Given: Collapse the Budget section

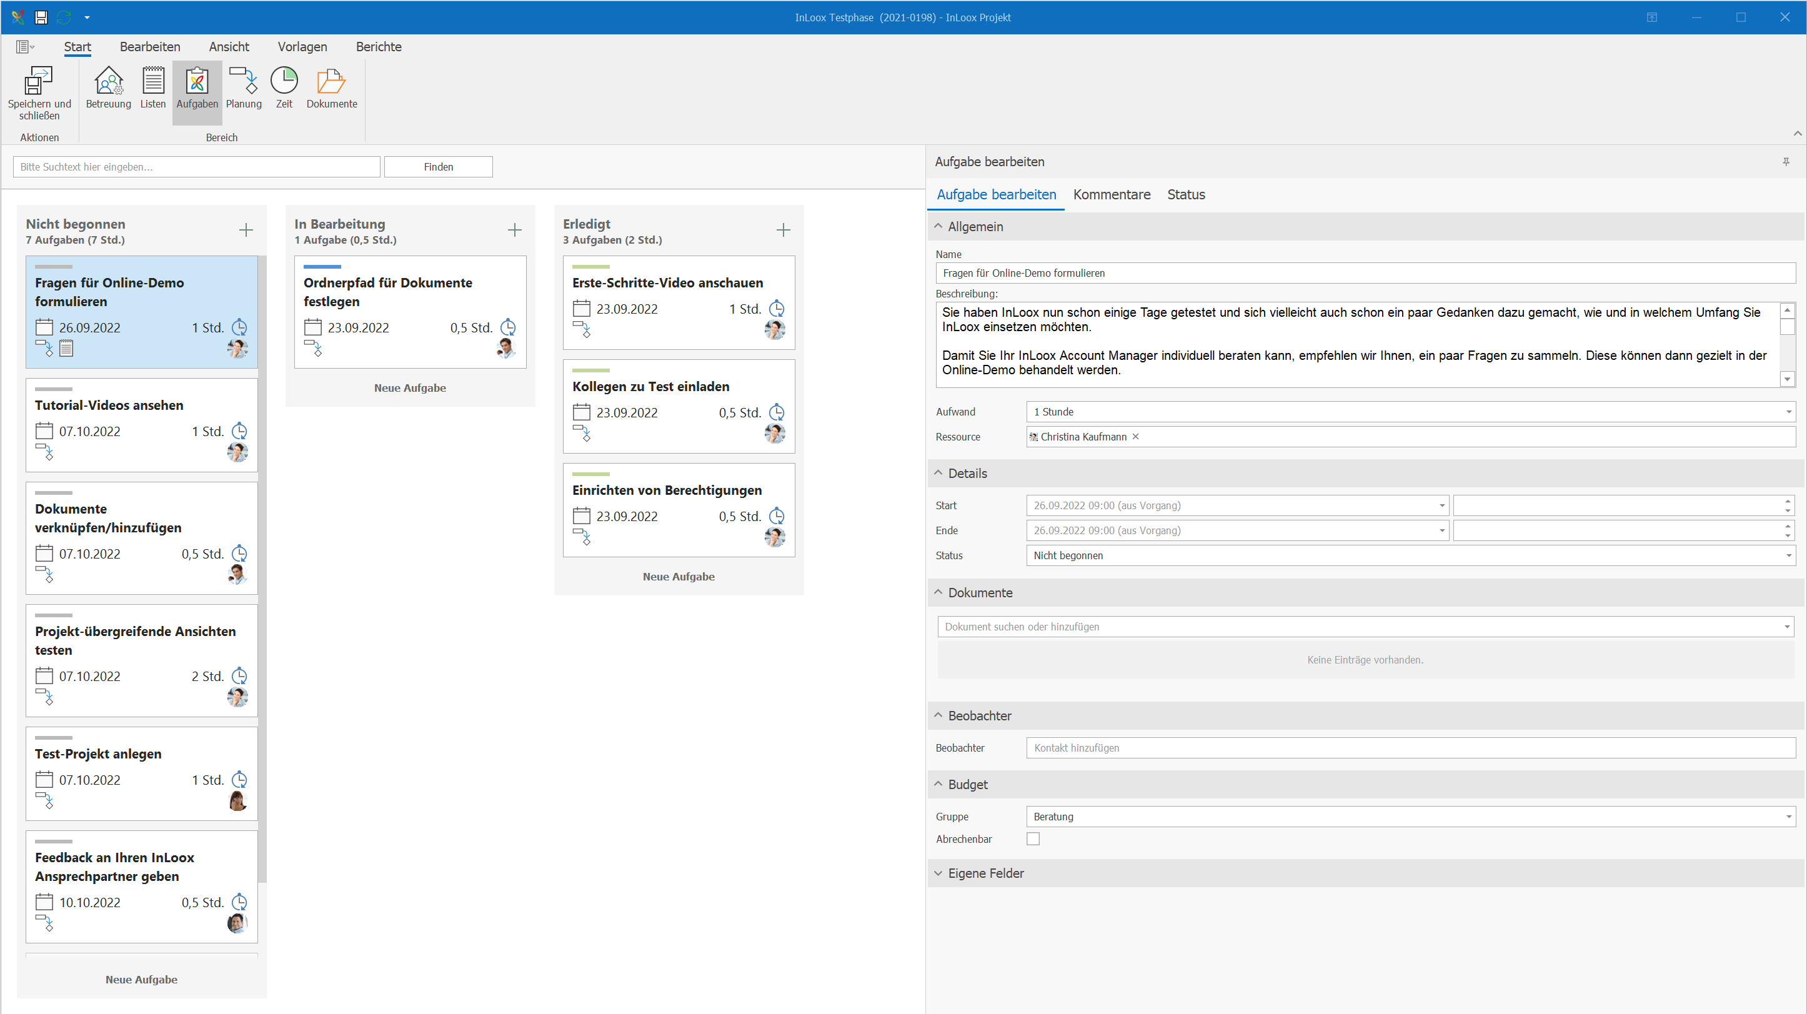Looking at the screenshot, I should (x=938, y=784).
